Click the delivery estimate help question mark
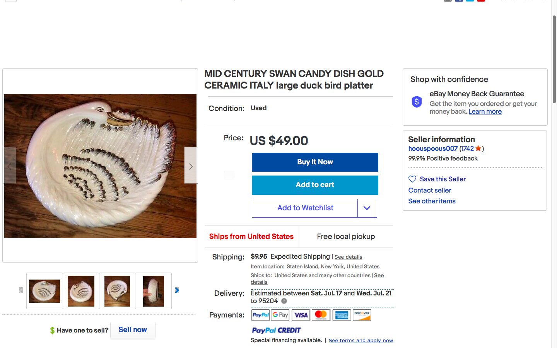This screenshot has height=348, width=557. click(x=284, y=301)
